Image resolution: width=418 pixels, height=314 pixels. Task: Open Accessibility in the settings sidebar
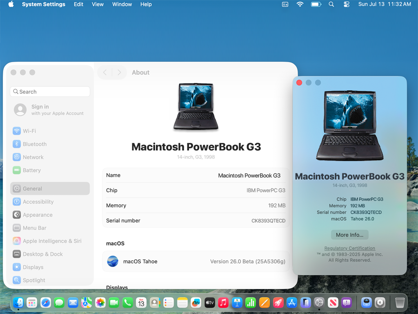50,202
